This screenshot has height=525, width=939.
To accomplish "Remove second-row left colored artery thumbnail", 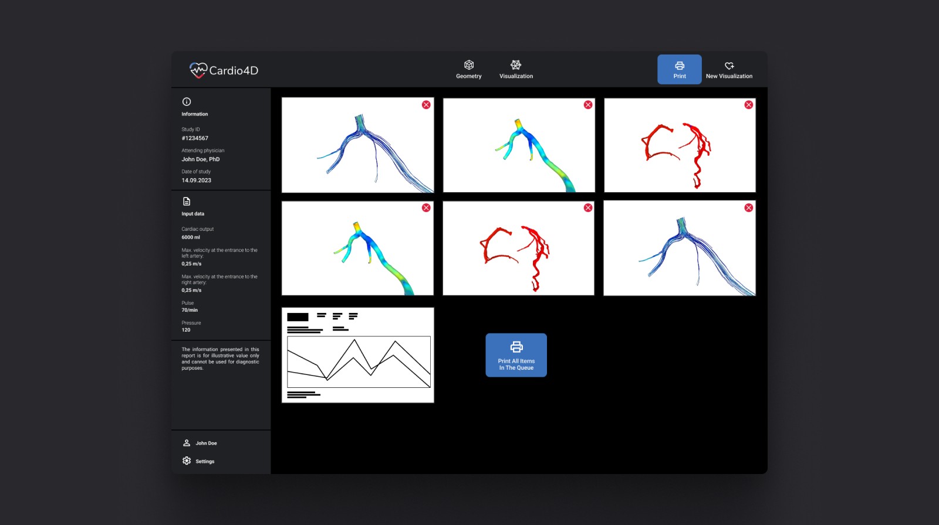I will [x=426, y=207].
